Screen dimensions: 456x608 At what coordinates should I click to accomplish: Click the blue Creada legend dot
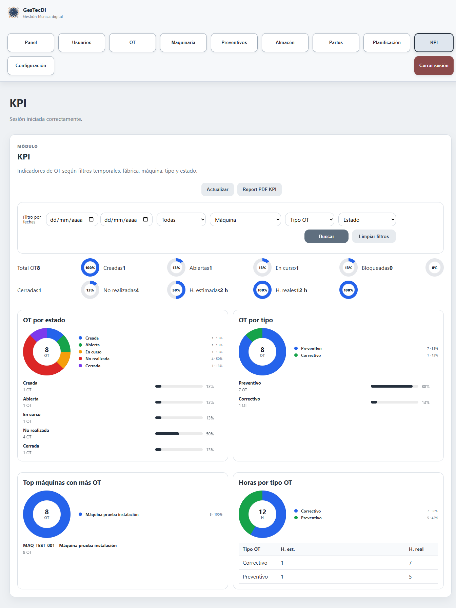(x=80, y=338)
